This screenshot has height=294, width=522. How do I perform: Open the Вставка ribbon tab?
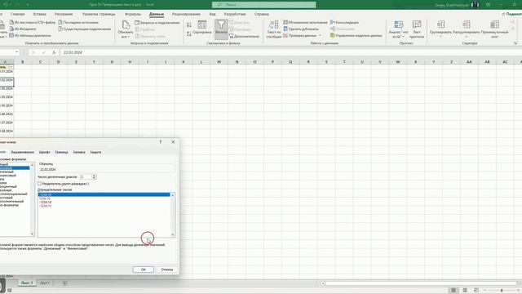pyautogui.click(x=40, y=14)
